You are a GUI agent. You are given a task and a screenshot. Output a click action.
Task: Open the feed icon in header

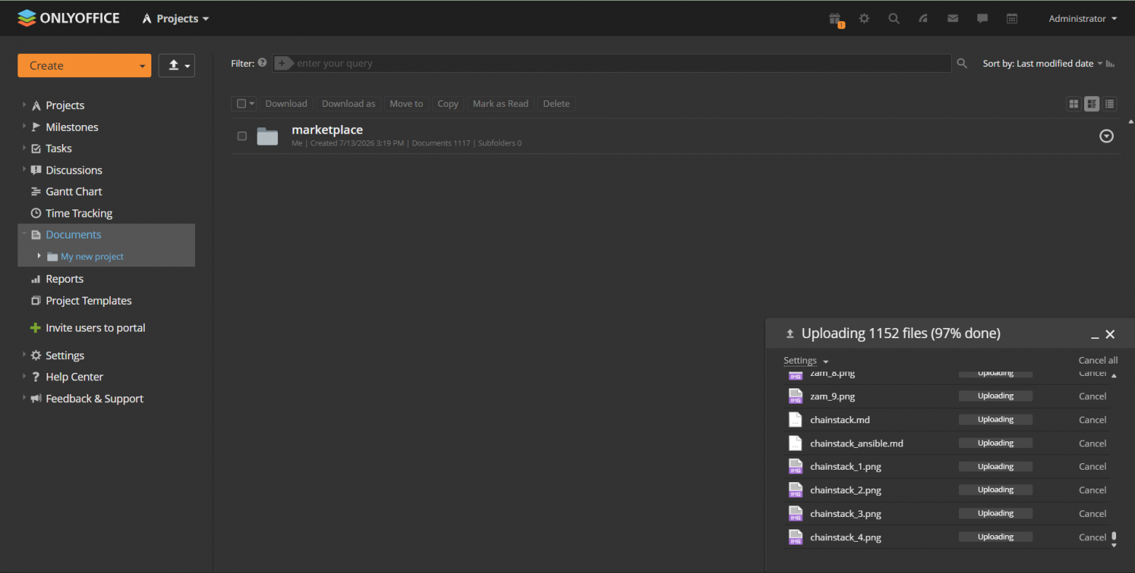point(923,19)
